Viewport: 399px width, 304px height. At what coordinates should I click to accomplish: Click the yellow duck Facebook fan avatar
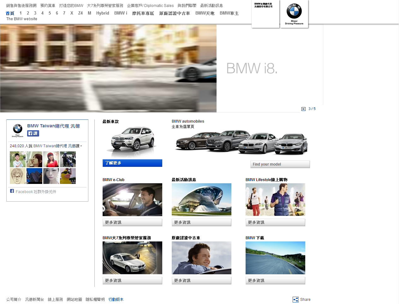pyautogui.click(x=68, y=176)
